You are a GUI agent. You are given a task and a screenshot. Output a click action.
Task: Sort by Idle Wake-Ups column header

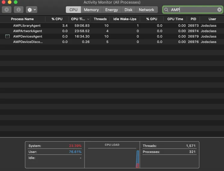pos(125,19)
